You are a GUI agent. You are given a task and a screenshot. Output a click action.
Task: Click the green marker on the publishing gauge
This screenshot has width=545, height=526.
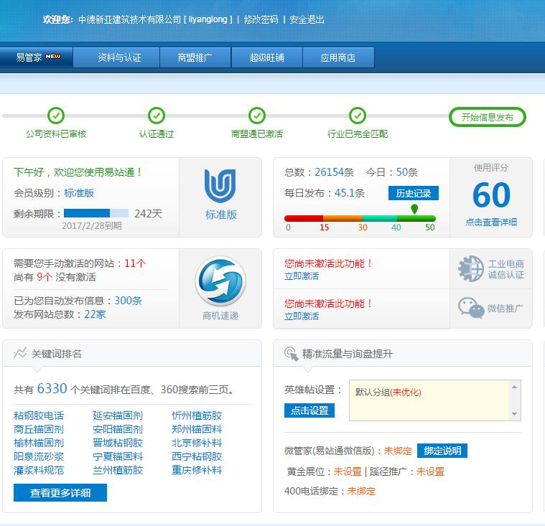pyautogui.click(x=414, y=209)
